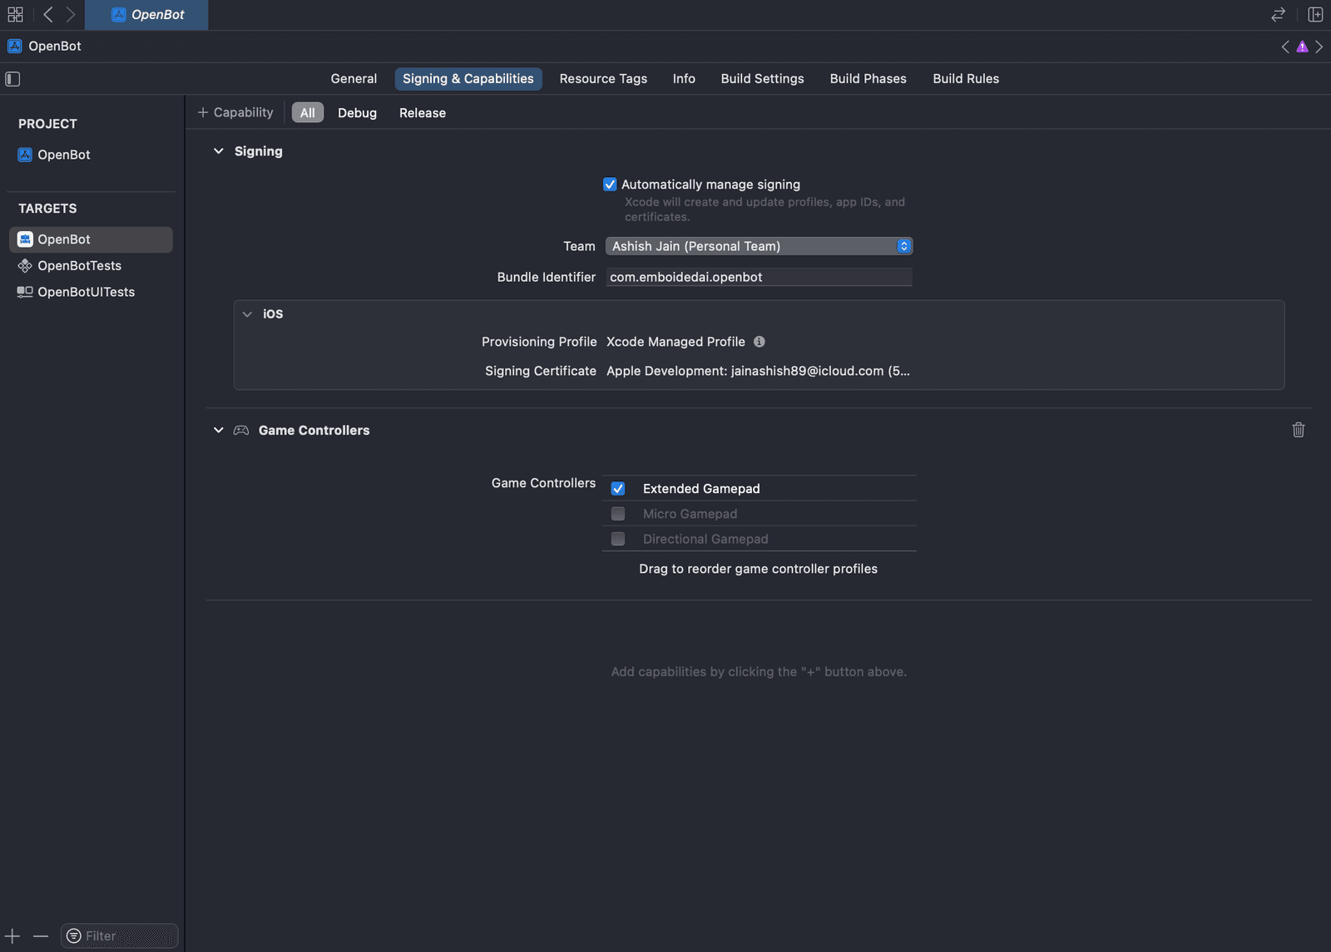This screenshot has width=1331, height=952.
Task: Add new target with plus icon
Action: (12, 936)
